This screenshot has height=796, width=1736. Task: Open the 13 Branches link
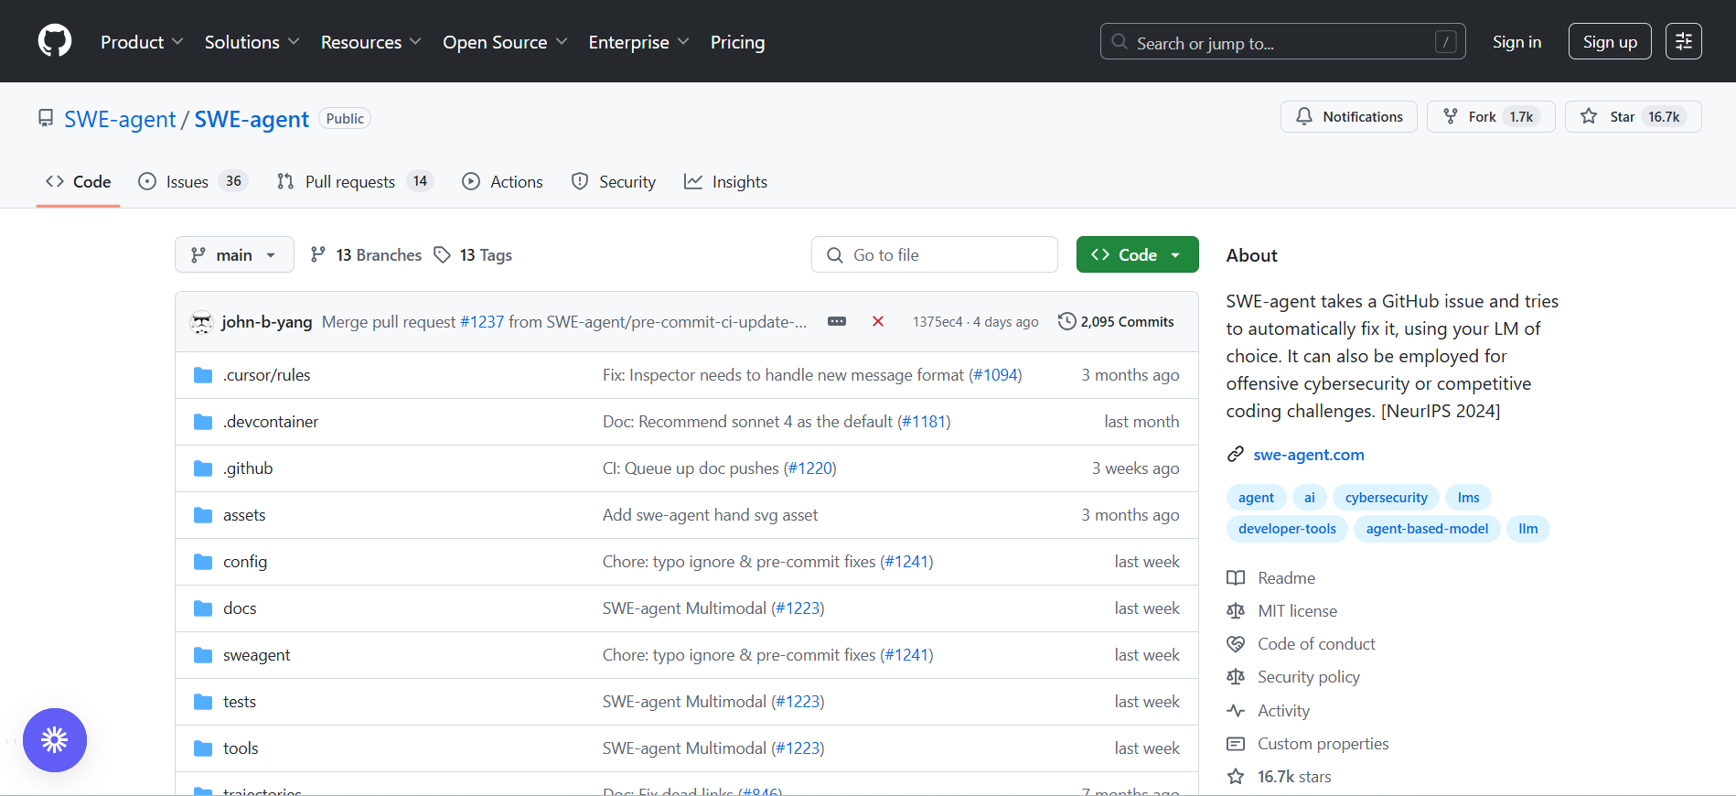pyautogui.click(x=366, y=254)
